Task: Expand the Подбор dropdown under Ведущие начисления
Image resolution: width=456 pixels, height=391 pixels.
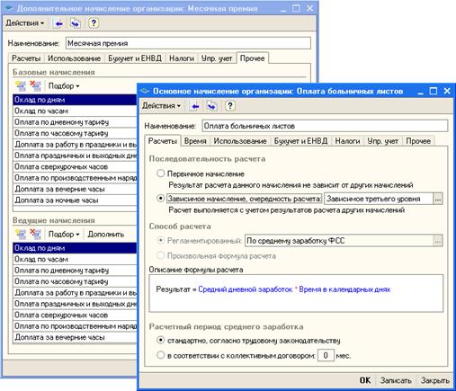Action: click(64, 235)
